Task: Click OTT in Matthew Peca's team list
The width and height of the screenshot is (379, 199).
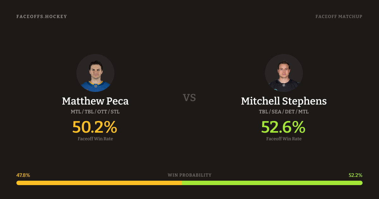Action: tap(102, 112)
